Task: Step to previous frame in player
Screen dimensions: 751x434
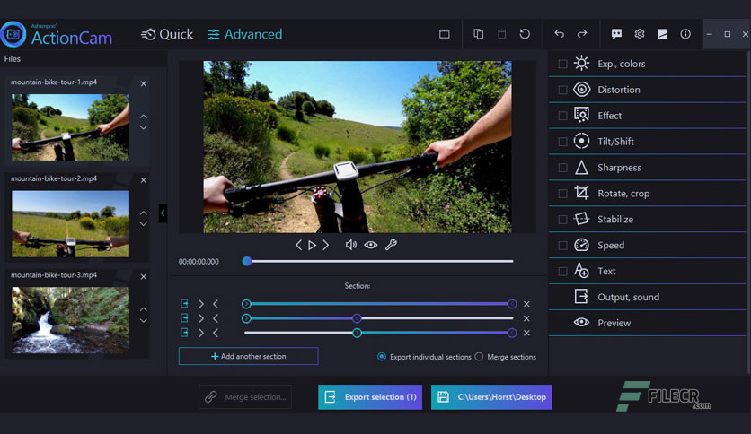Action: (x=298, y=245)
